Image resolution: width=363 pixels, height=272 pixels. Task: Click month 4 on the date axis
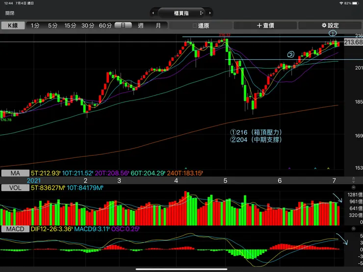176,181
